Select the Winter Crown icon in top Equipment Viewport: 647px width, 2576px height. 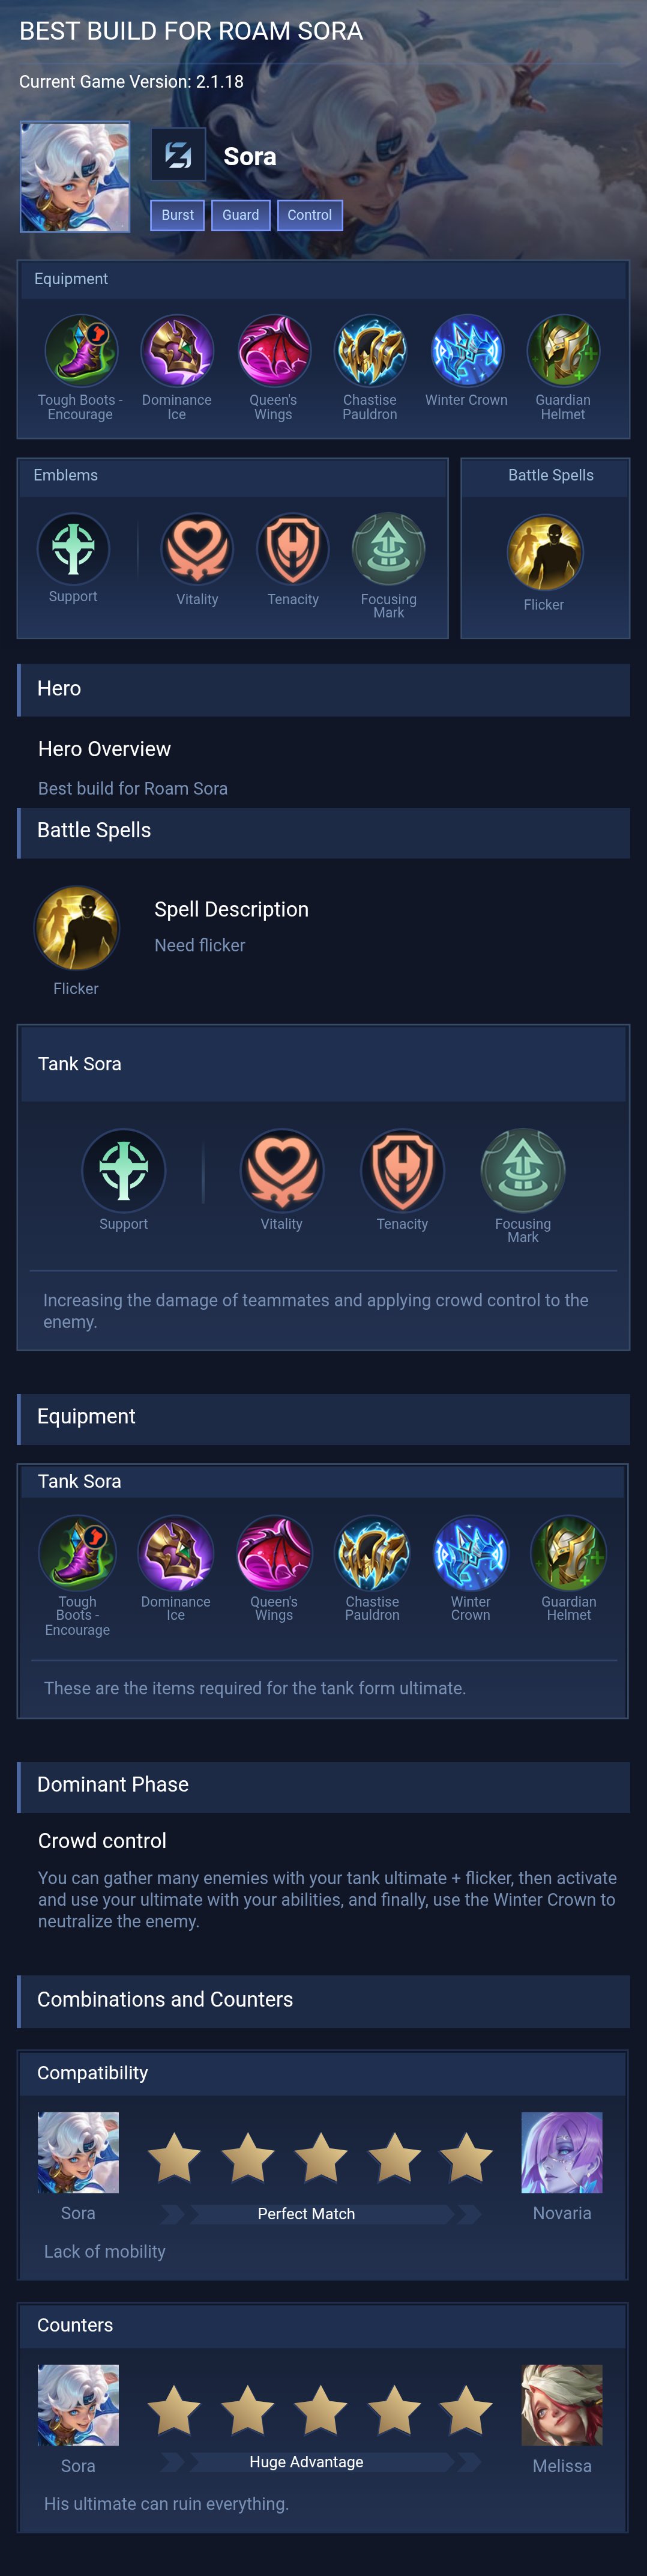click(466, 351)
